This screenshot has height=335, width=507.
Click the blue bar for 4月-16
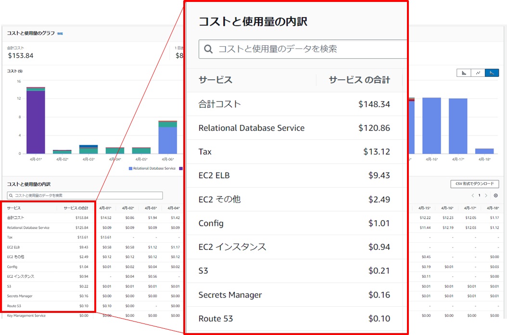click(x=431, y=125)
